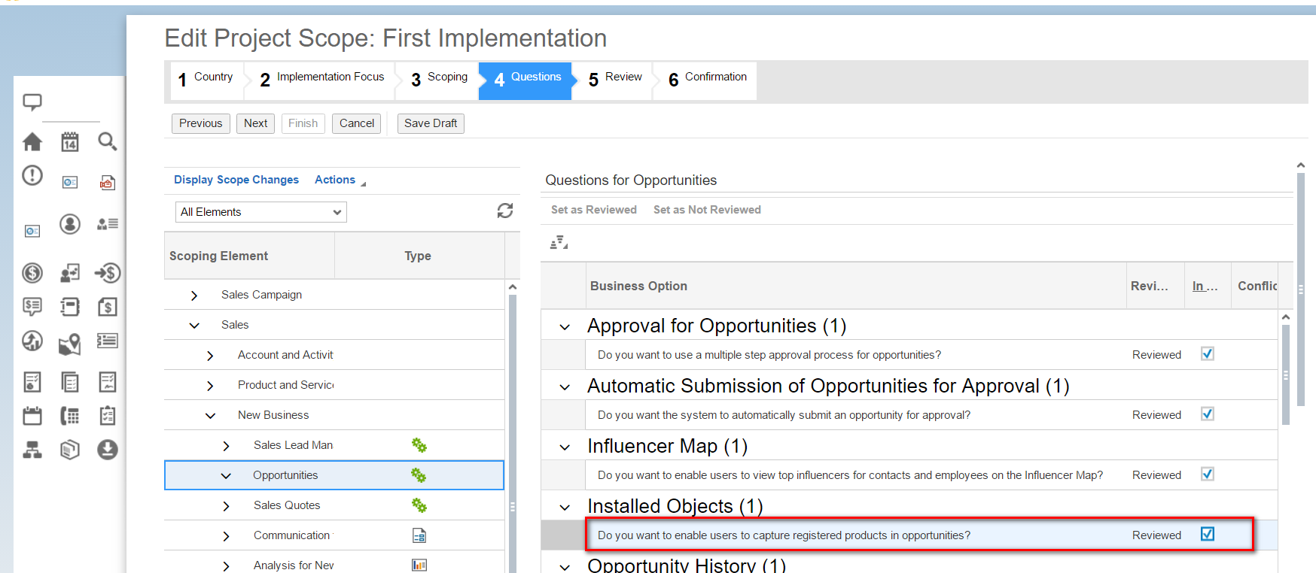
Task: Click the dollar document icon
Action: pos(108,307)
